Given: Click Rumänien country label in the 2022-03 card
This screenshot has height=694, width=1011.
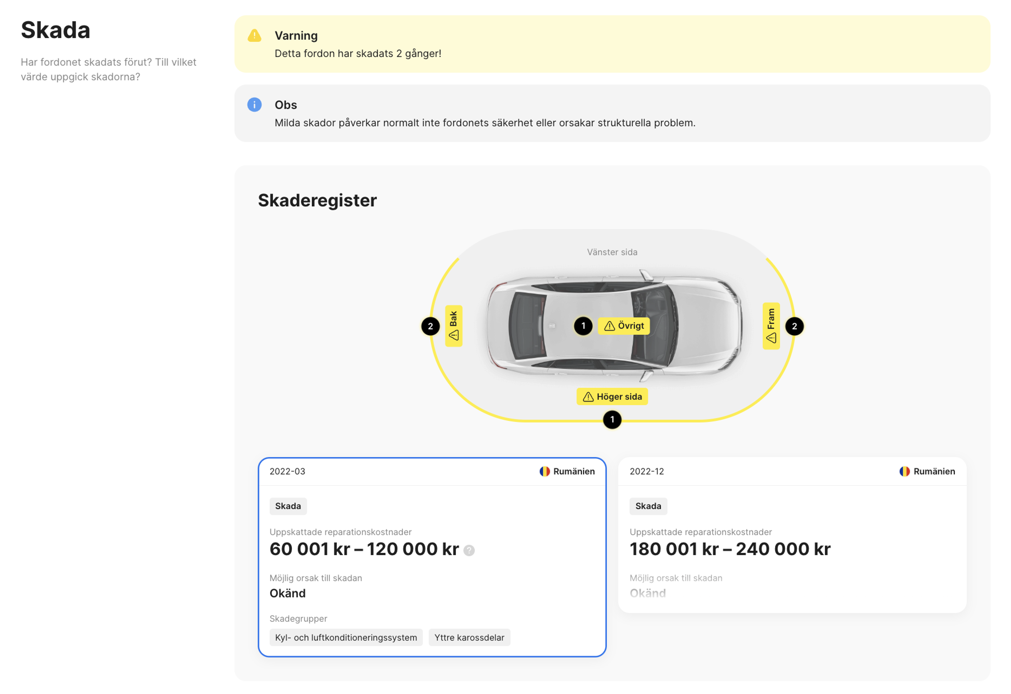Looking at the screenshot, I should 574,472.
